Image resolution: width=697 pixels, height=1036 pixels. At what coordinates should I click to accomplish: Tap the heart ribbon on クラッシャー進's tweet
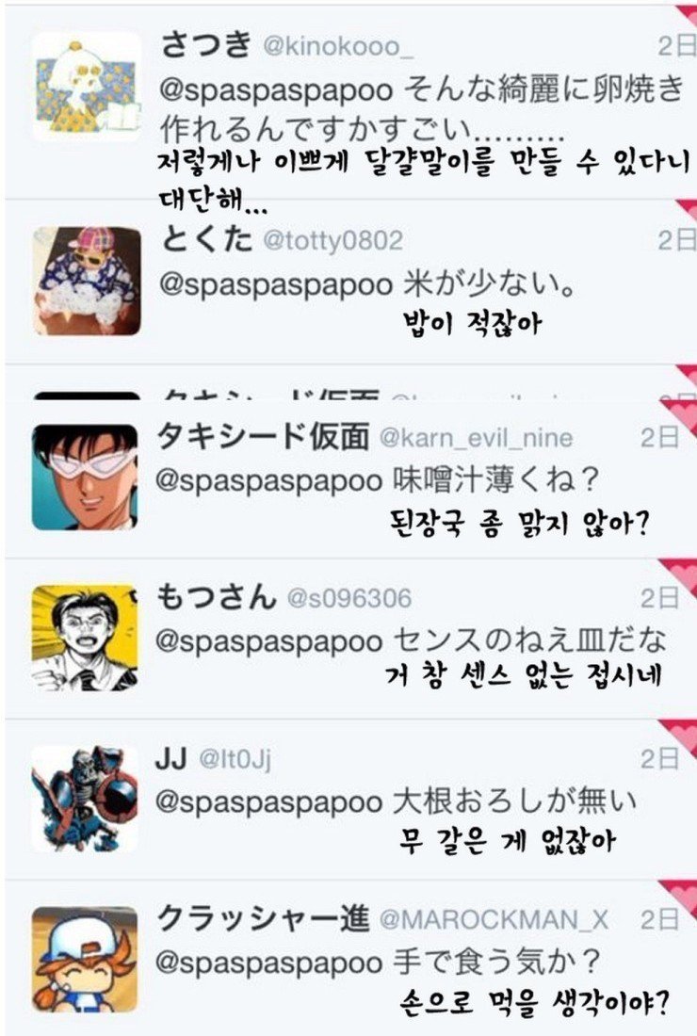point(678,898)
